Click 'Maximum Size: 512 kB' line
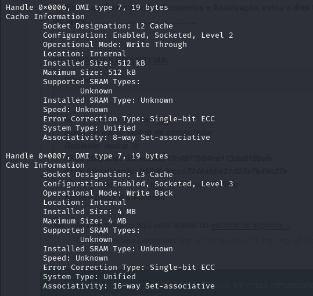This screenshot has height=296, width=313. coord(89,73)
